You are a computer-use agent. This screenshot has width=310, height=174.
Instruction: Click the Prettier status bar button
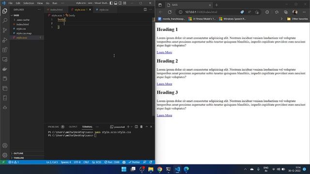[134, 162]
